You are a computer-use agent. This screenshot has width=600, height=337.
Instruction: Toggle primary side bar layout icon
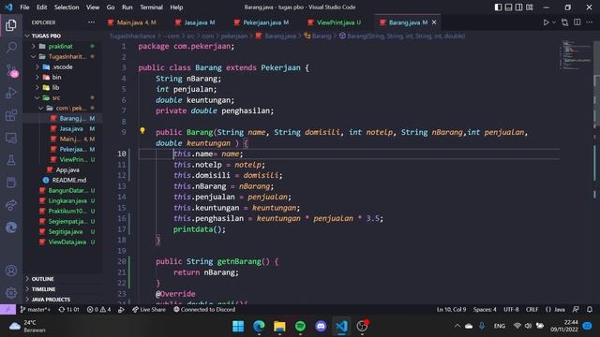[x=498, y=7]
